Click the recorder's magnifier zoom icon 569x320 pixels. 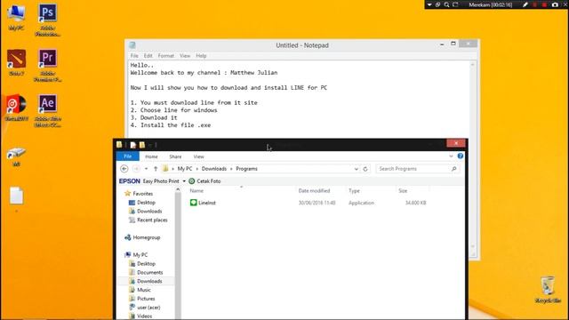click(446, 4)
